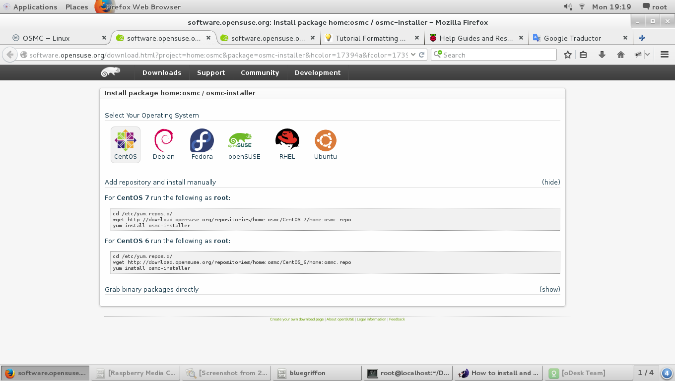Image resolution: width=675 pixels, height=381 pixels.
Task: Open the Mon 19:19 clock
Action: (611, 6)
